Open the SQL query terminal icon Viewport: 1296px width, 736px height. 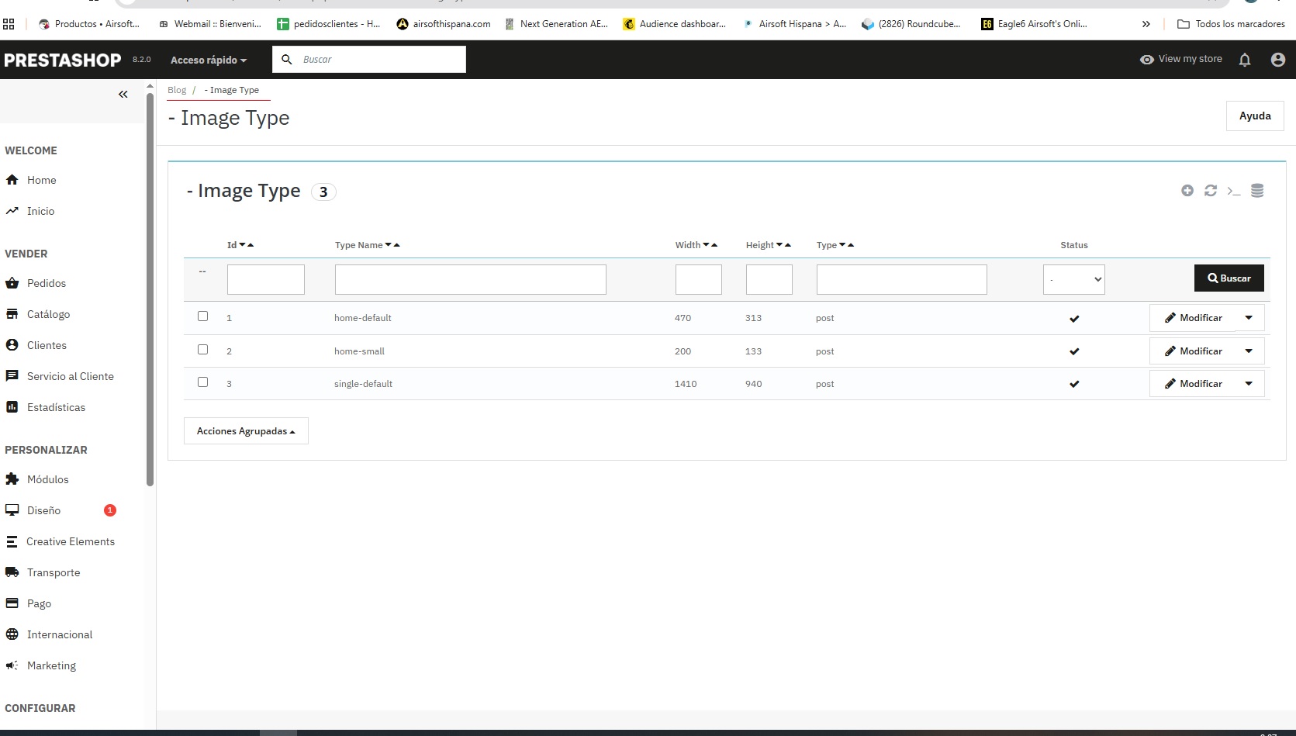tap(1233, 191)
